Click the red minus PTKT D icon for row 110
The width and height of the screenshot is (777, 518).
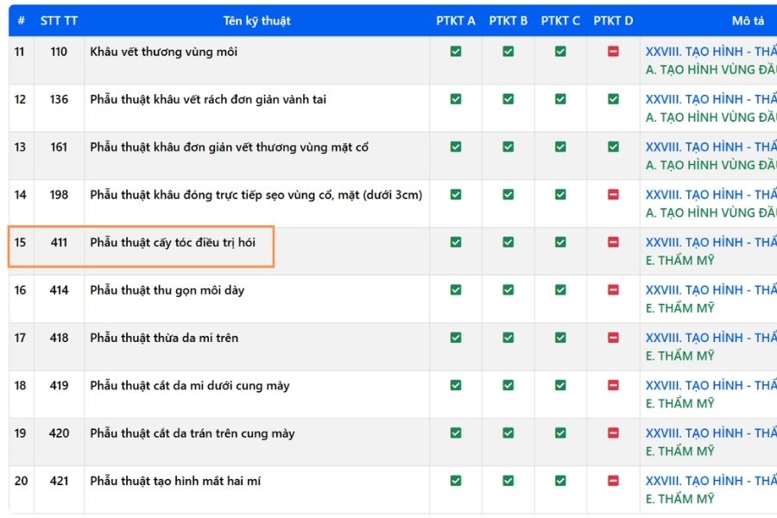pos(613,51)
